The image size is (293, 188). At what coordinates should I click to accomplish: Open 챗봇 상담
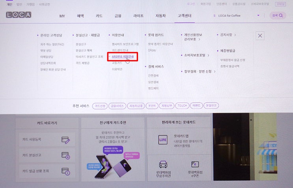[46, 50]
